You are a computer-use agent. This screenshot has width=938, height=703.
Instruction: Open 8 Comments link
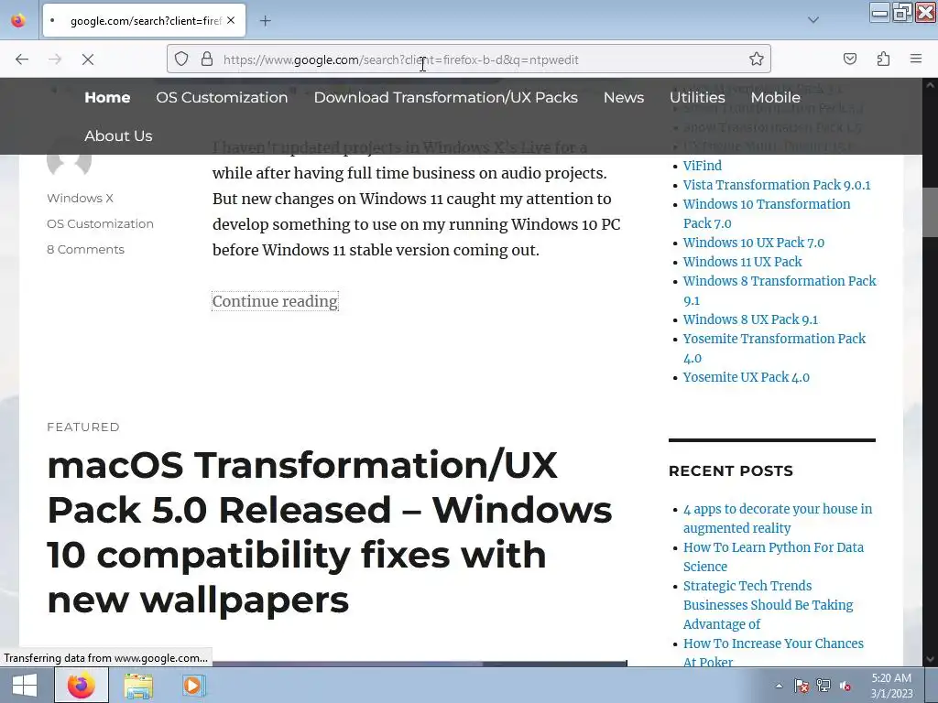[x=85, y=249]
